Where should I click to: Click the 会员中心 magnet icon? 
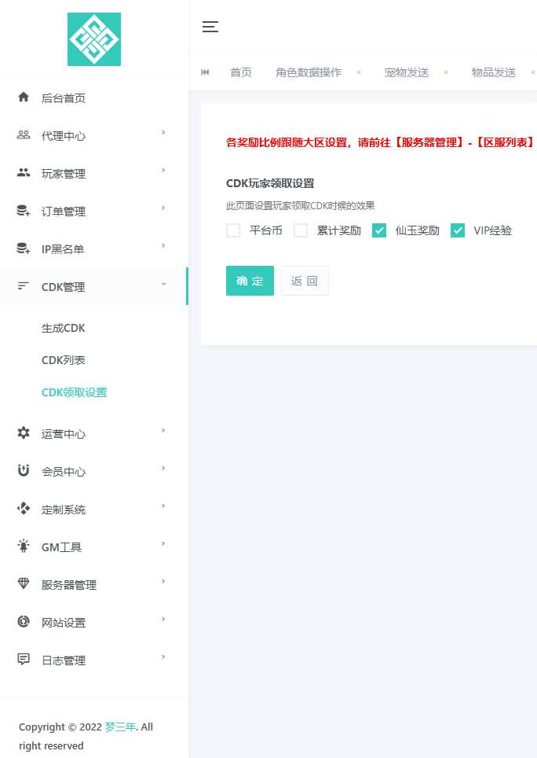[23, 470]
